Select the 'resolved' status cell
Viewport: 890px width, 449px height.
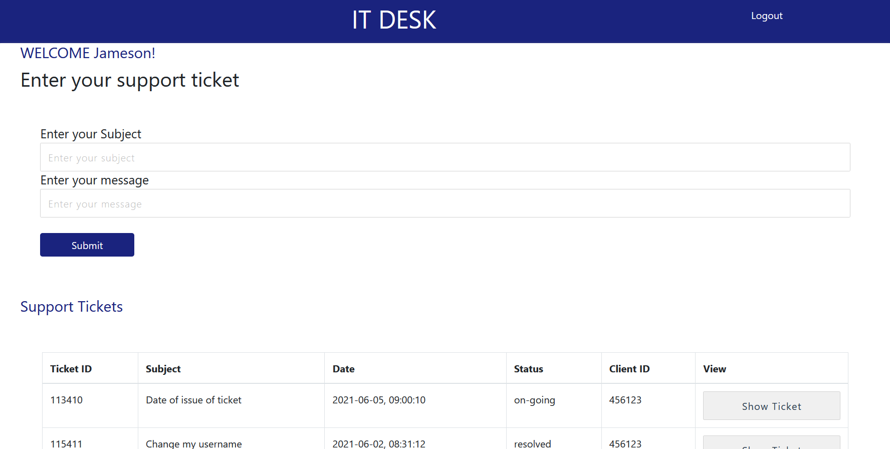533,444
